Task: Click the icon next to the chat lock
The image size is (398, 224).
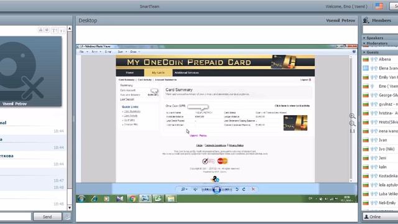Action: [47, 30]
